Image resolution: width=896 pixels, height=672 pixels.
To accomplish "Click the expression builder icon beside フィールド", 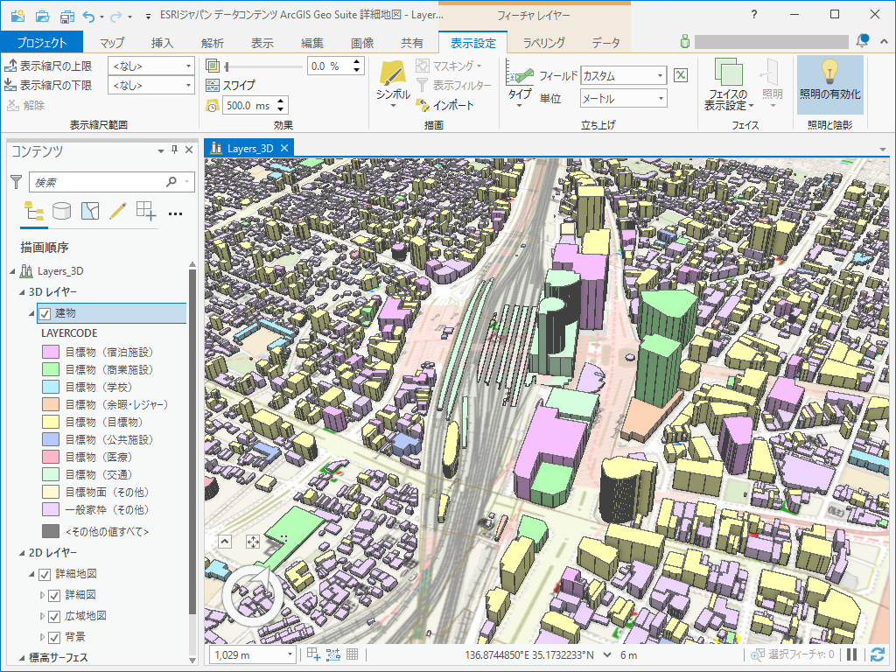I will click(681, 76).
